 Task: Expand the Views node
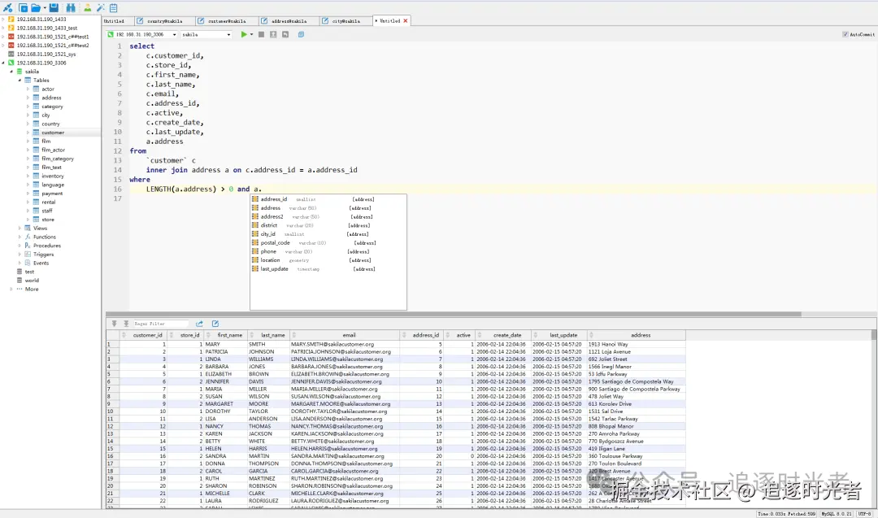pos(20,228)
